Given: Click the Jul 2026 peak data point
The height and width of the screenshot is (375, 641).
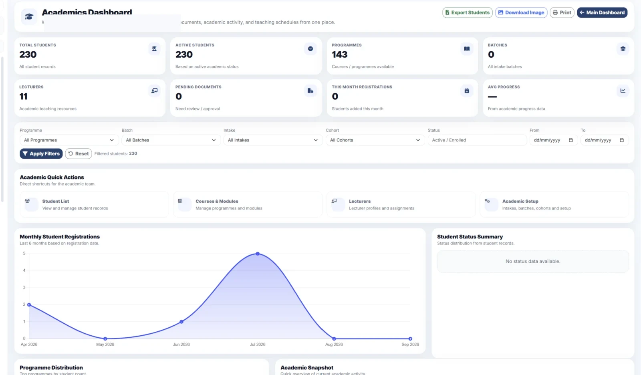Looking at the screenshot, I should click(258, 254).
